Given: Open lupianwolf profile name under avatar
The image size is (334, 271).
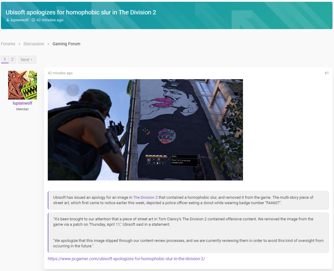Looking at the screenshot, I should [x=23, y=103].
